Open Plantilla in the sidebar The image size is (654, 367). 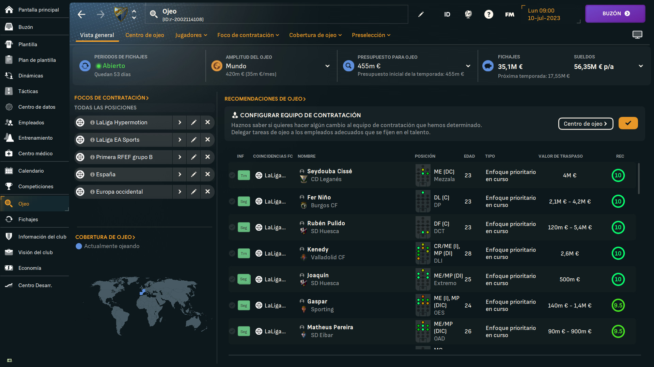pos(34,44)
